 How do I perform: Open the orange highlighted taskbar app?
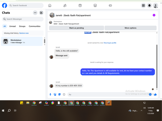click(x=109, y=103)
